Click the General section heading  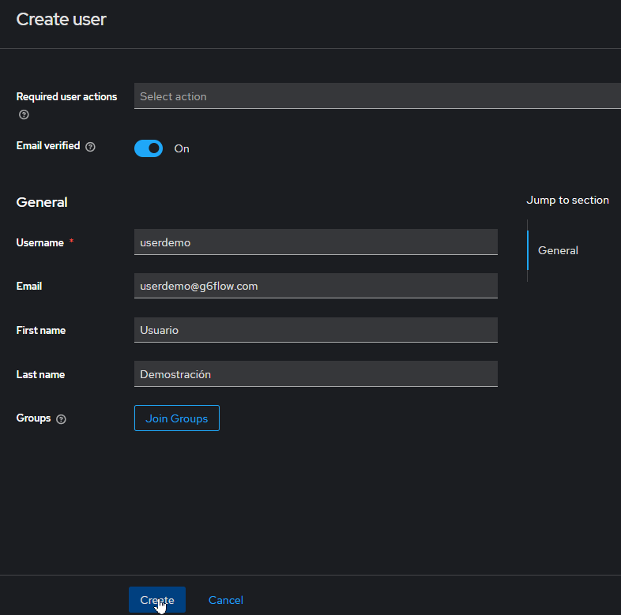tap(42, 202)
